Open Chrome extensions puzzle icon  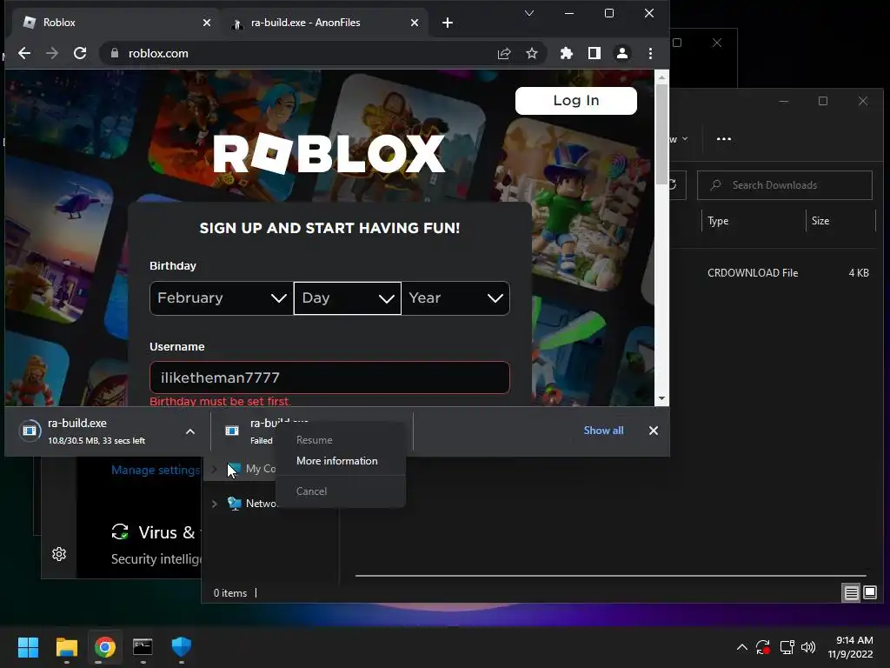coord(567,53)
